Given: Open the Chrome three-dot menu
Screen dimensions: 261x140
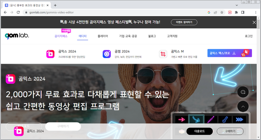Looking at the screenshot, I should point(256,12).
